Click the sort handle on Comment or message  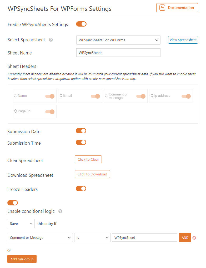106,95
